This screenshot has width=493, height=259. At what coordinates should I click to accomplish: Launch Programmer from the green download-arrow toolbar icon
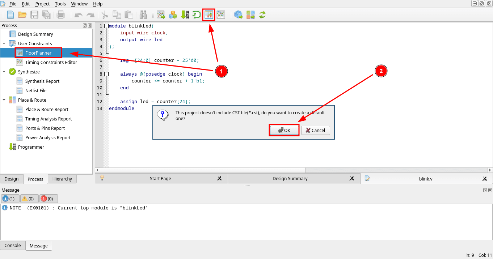coord(185,15)
